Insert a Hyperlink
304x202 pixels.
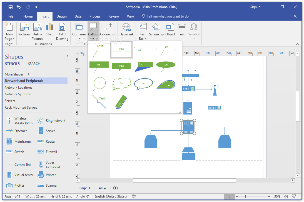[x=127, y=29]
